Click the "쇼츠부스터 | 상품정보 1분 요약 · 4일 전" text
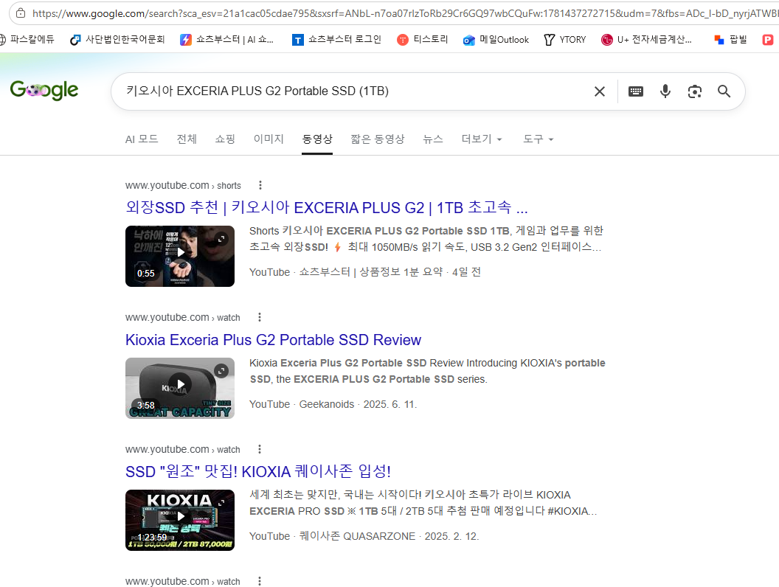Image resolution: width=779 pixels, height=587 pixels. [390, 272]
